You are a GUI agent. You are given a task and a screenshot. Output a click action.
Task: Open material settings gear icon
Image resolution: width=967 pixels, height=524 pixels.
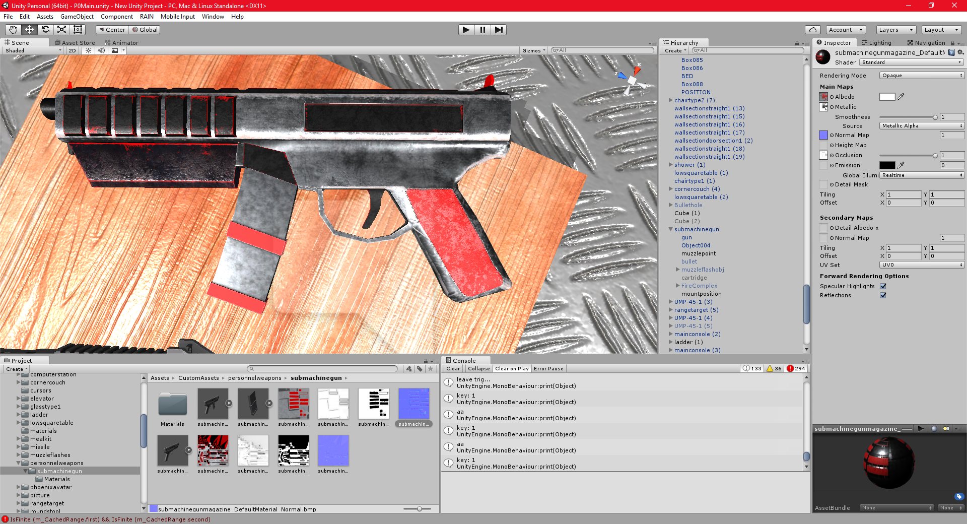(x=960, y=52)
